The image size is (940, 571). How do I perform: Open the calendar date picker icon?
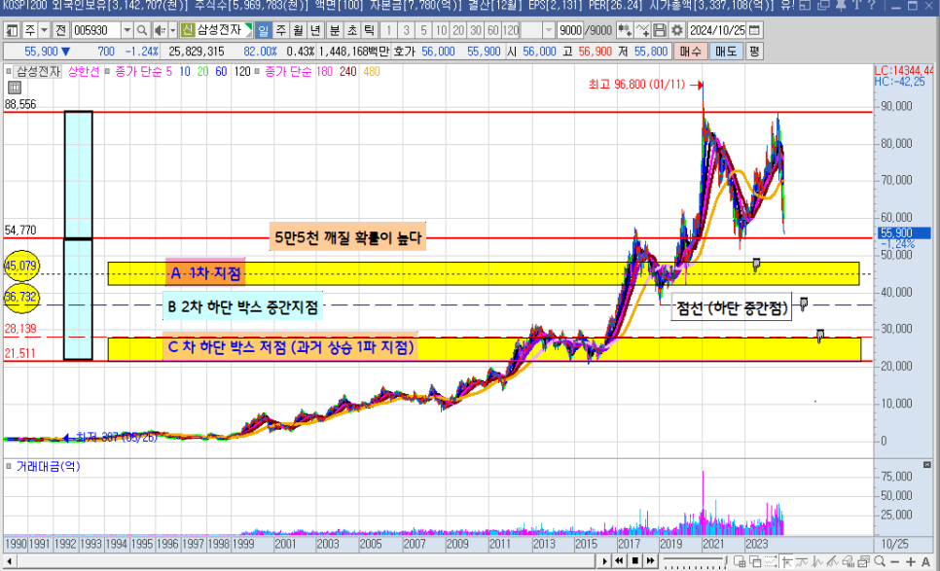pyautogui.click(x=755, y=30)
